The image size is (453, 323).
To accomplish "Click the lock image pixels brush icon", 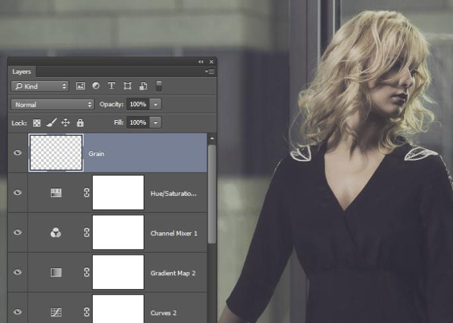I will pos(52,123).
